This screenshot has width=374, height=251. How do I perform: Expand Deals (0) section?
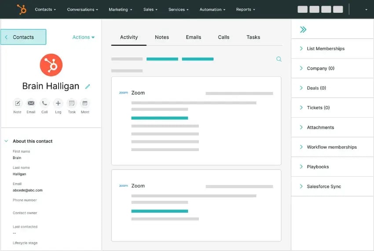332,88
